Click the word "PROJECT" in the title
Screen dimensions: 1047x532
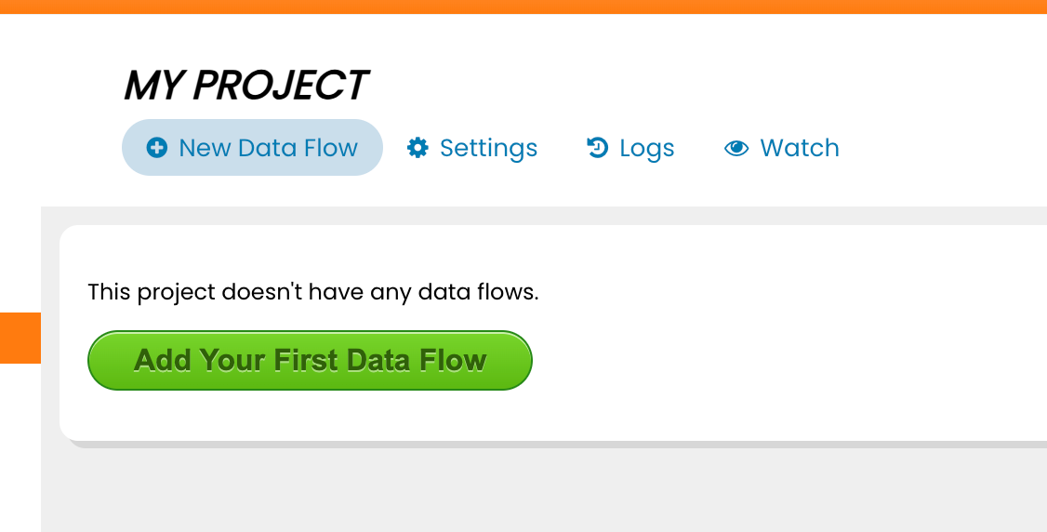(x=281, y=86)
